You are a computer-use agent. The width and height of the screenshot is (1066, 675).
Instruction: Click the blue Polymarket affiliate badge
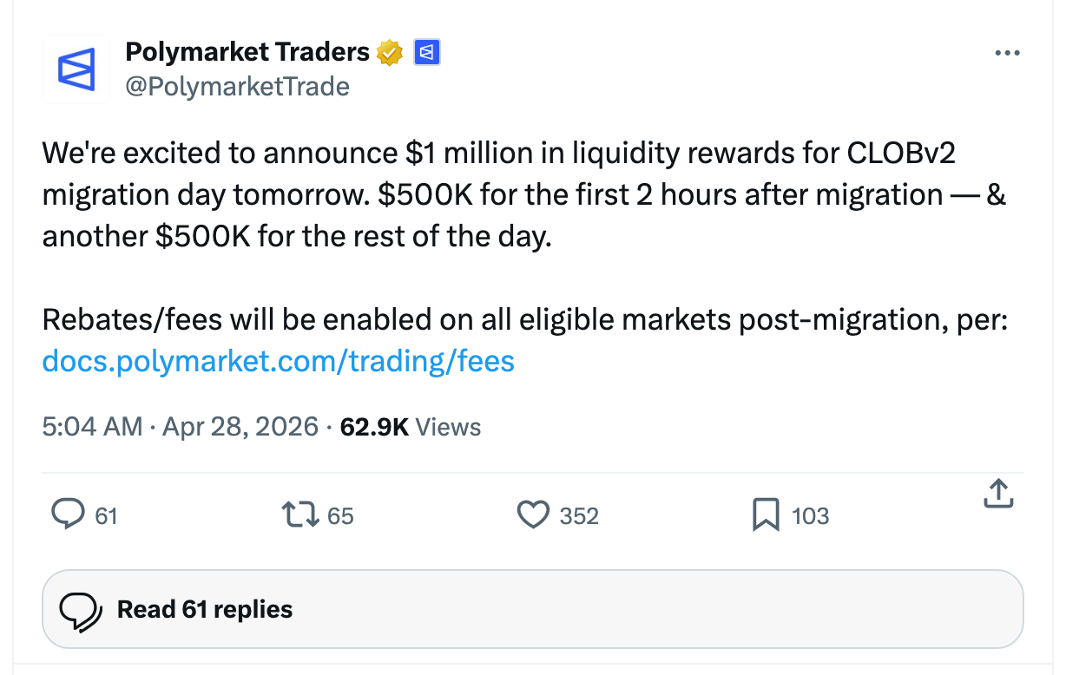426,53
